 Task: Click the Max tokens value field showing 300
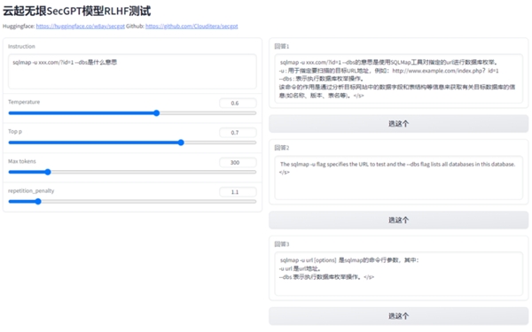[x=238, y=162]
